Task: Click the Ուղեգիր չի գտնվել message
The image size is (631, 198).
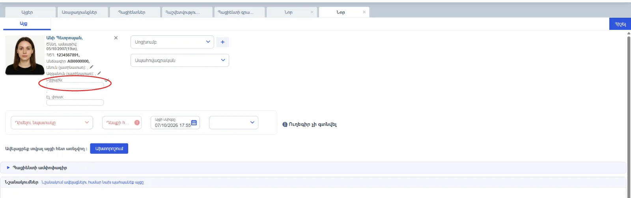Action: pos(313,125)
